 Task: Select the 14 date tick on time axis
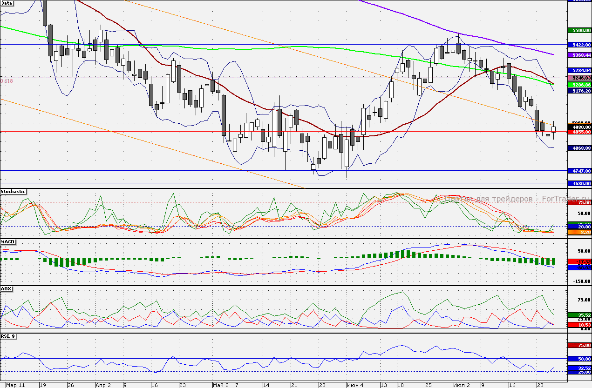(266, 385)
